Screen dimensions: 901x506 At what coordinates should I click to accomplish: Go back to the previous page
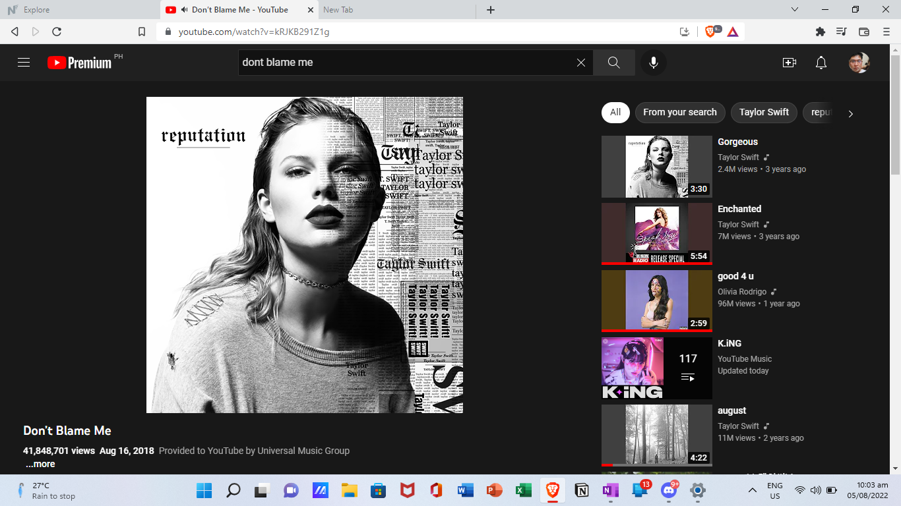15,32
